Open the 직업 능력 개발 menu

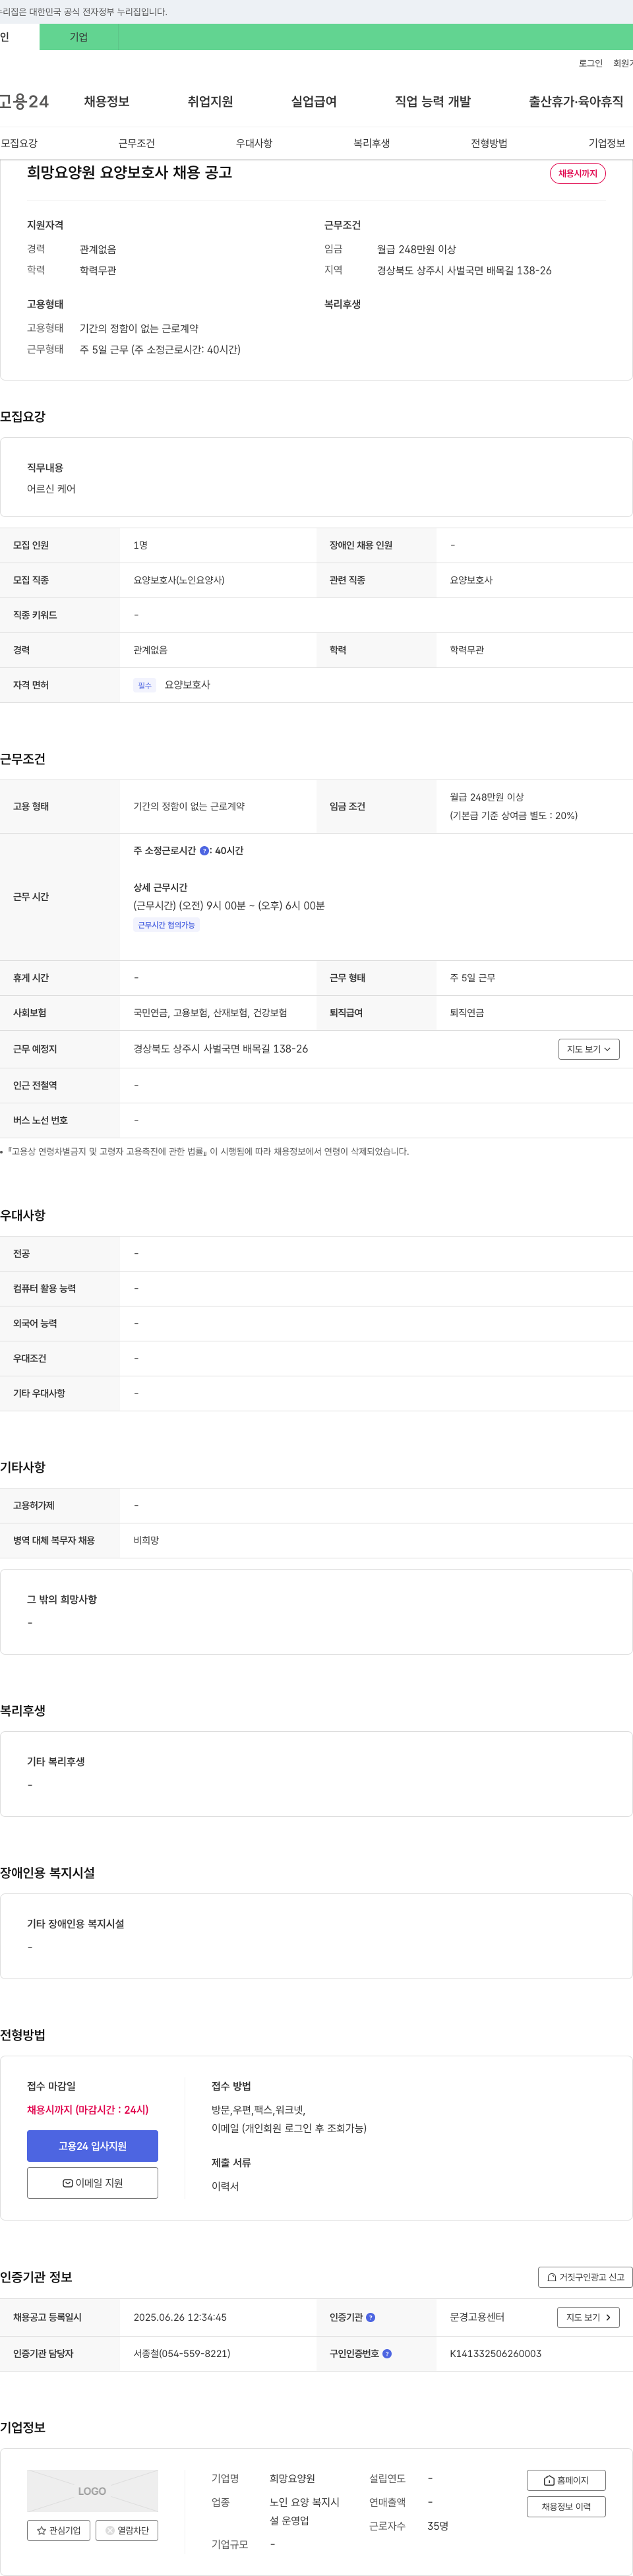click(x=433, y=102)
